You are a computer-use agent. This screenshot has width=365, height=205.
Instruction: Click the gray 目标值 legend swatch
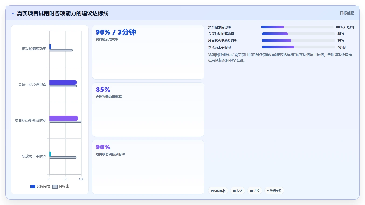(x=55, y=187)
